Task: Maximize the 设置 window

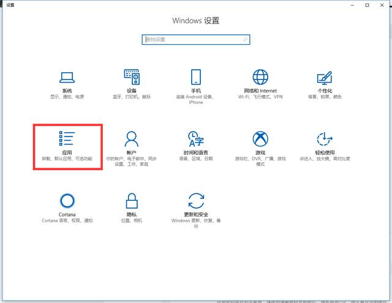Action: click(x=367, y=5)
